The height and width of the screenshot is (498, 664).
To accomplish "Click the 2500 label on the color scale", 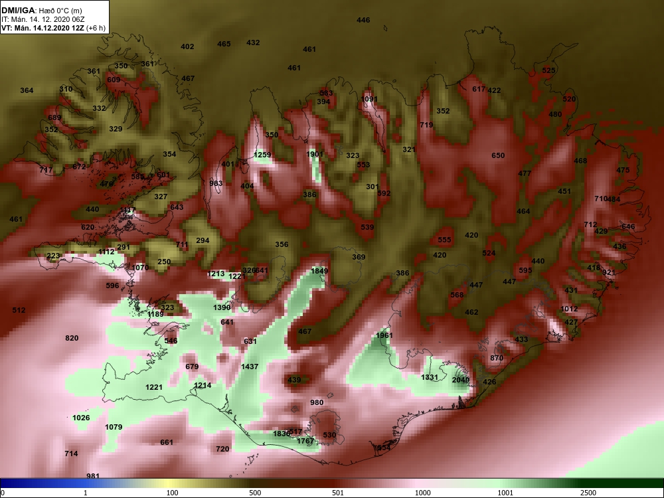I will (588, 493).
